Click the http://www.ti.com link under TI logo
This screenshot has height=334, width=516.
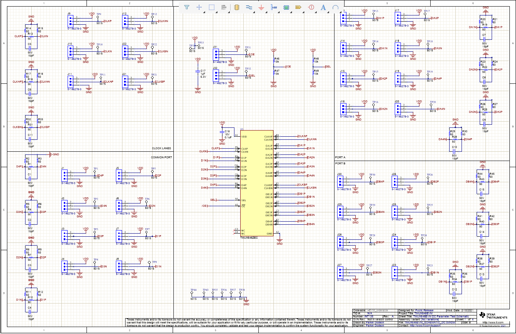(x=492, y=322)
